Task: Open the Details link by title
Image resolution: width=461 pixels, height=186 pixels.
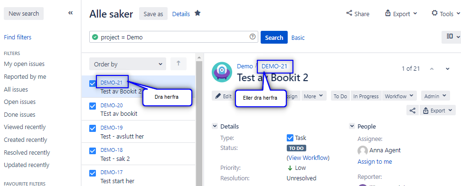Action: (181, 14)
